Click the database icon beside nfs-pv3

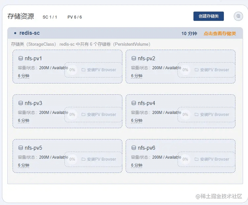(x=21, y=103)
